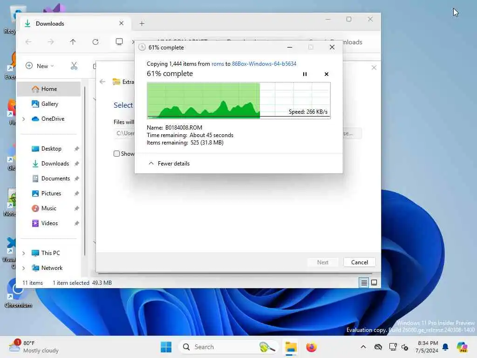Click the PC monitor icon in address bar
Image resolution: width=477 pixels, height=358 pixels.
point(119,41)
